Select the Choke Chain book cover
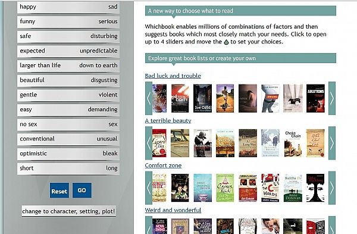This screenshot has height=234, width=357. [293, 143]
